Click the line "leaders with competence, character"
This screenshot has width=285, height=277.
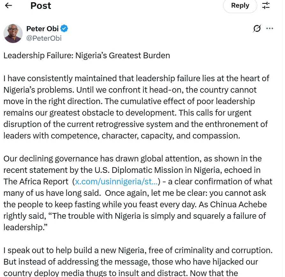pyautogui.click(x=121, y=136)
